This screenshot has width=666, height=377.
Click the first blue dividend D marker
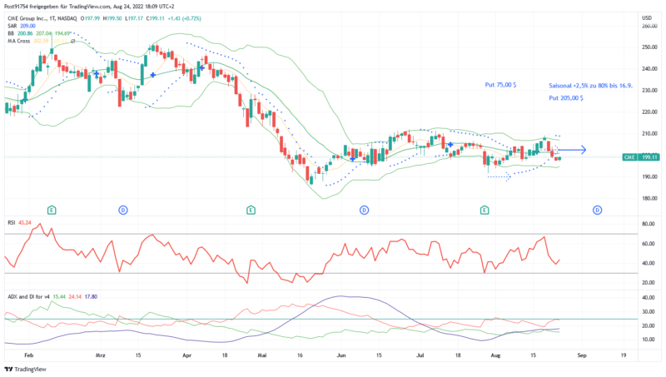click(122, 210)
